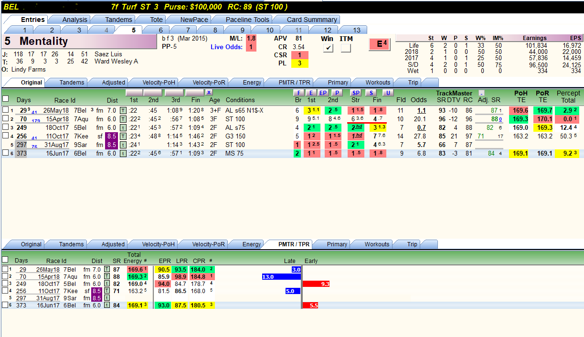Tick the select-all checkbox beside the upper Days header

pyautogui.click(x=6, y=99)
